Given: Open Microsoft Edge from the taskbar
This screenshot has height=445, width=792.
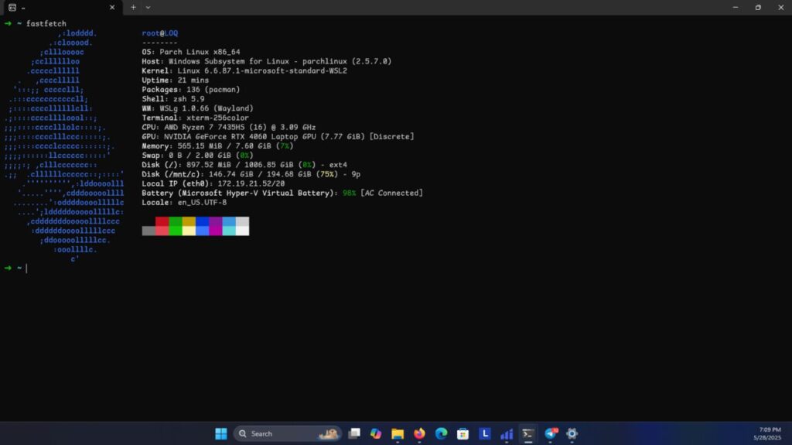Looking at the screenshot, I should click(441, 433).
